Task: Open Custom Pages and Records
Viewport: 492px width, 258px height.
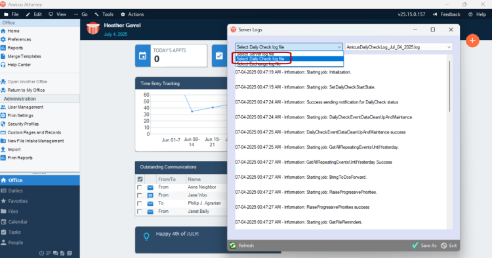Action: point(31,132)
